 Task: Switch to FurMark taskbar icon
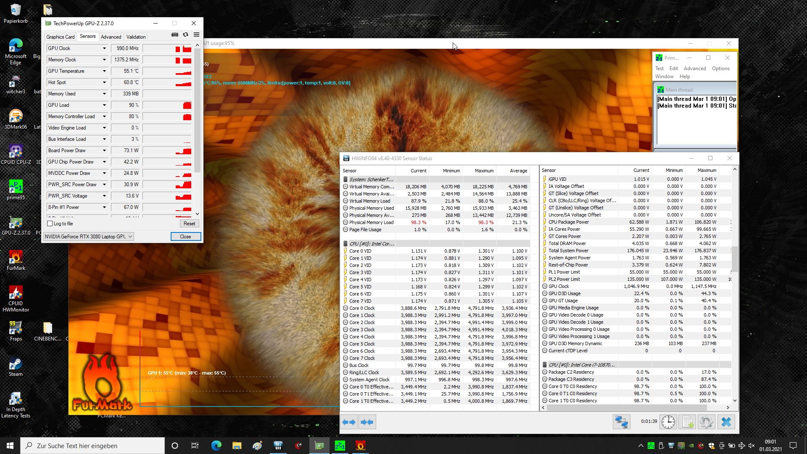click(x=360, y=446)
